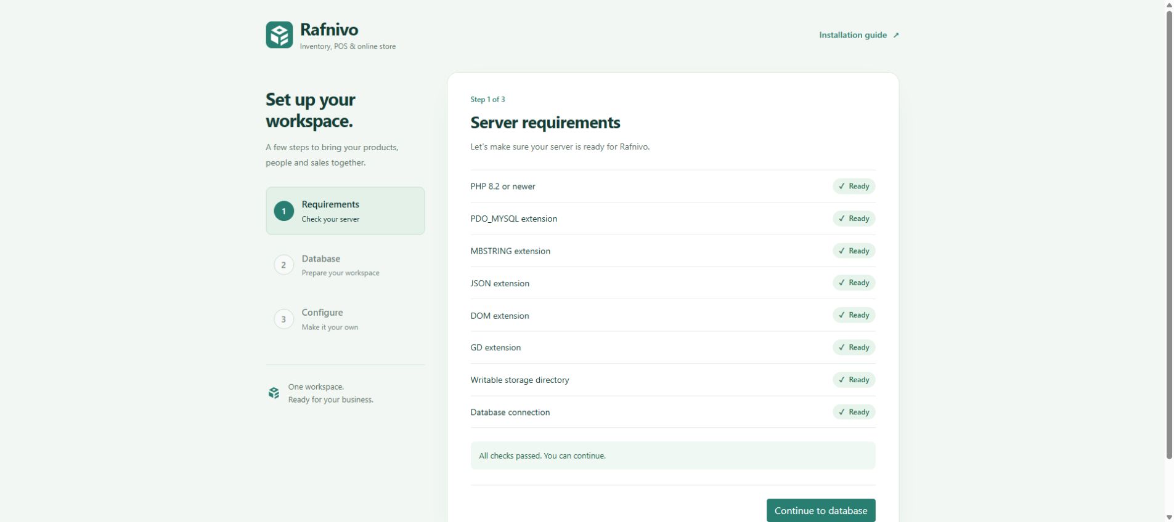The height and width of the screenshot is (522, 1174).
Task: Click the Ready badge for Database connection
Action: (854, 412)
